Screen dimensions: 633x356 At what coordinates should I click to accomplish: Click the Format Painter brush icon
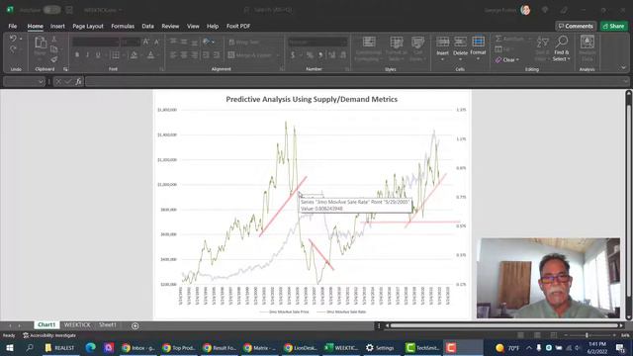54,59
